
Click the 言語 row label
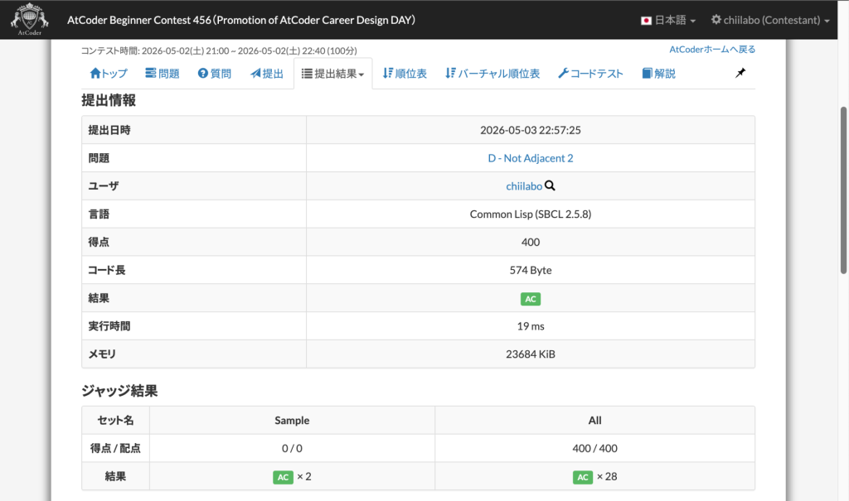[99, 214]
